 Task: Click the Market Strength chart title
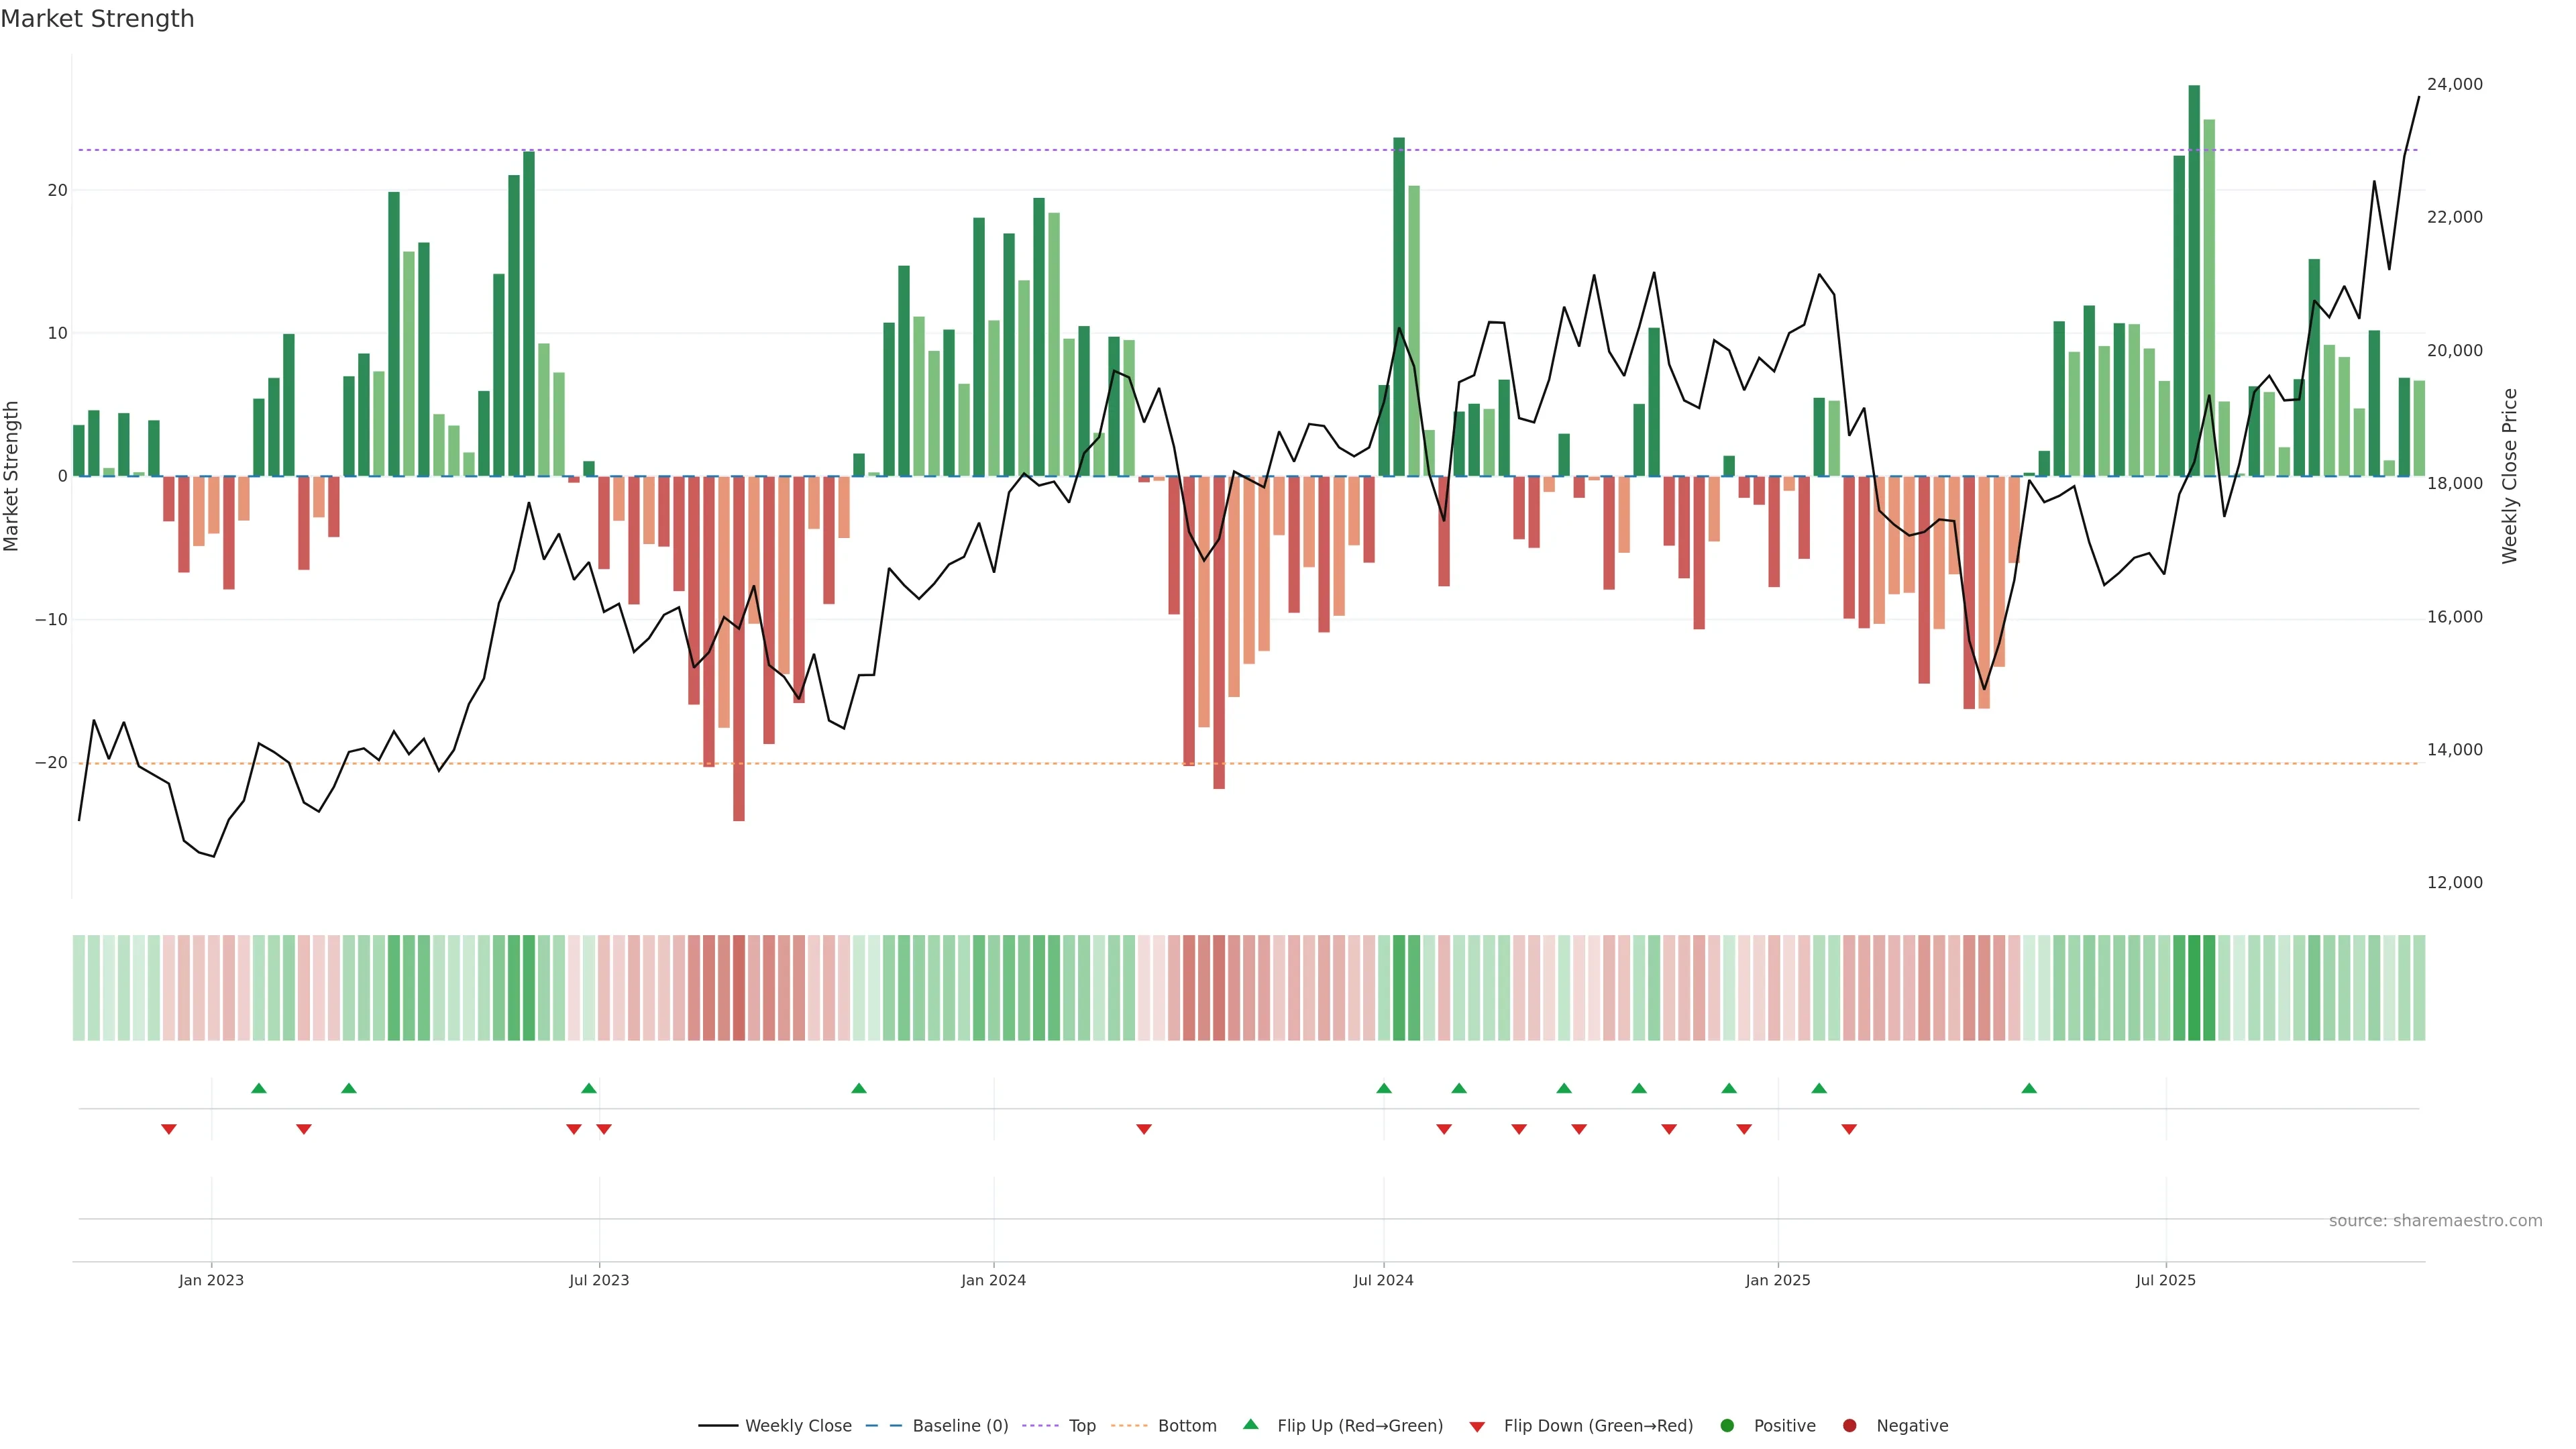[x=97, y=19]
